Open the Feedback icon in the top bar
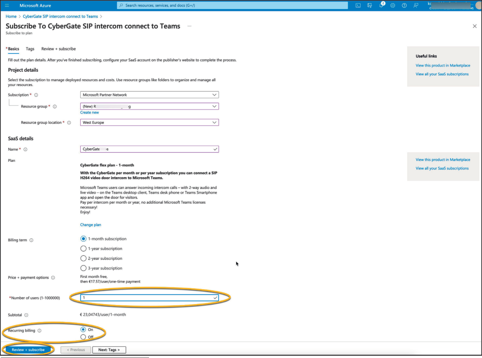This screenshot has width=482, height=358. click(415, 5)
